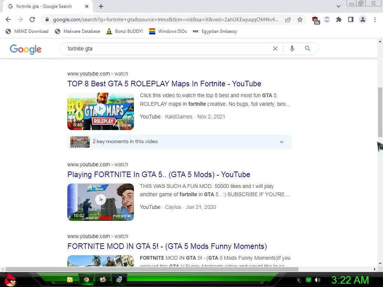Toggle the browser side panel icon

click(x=351, y=19)
